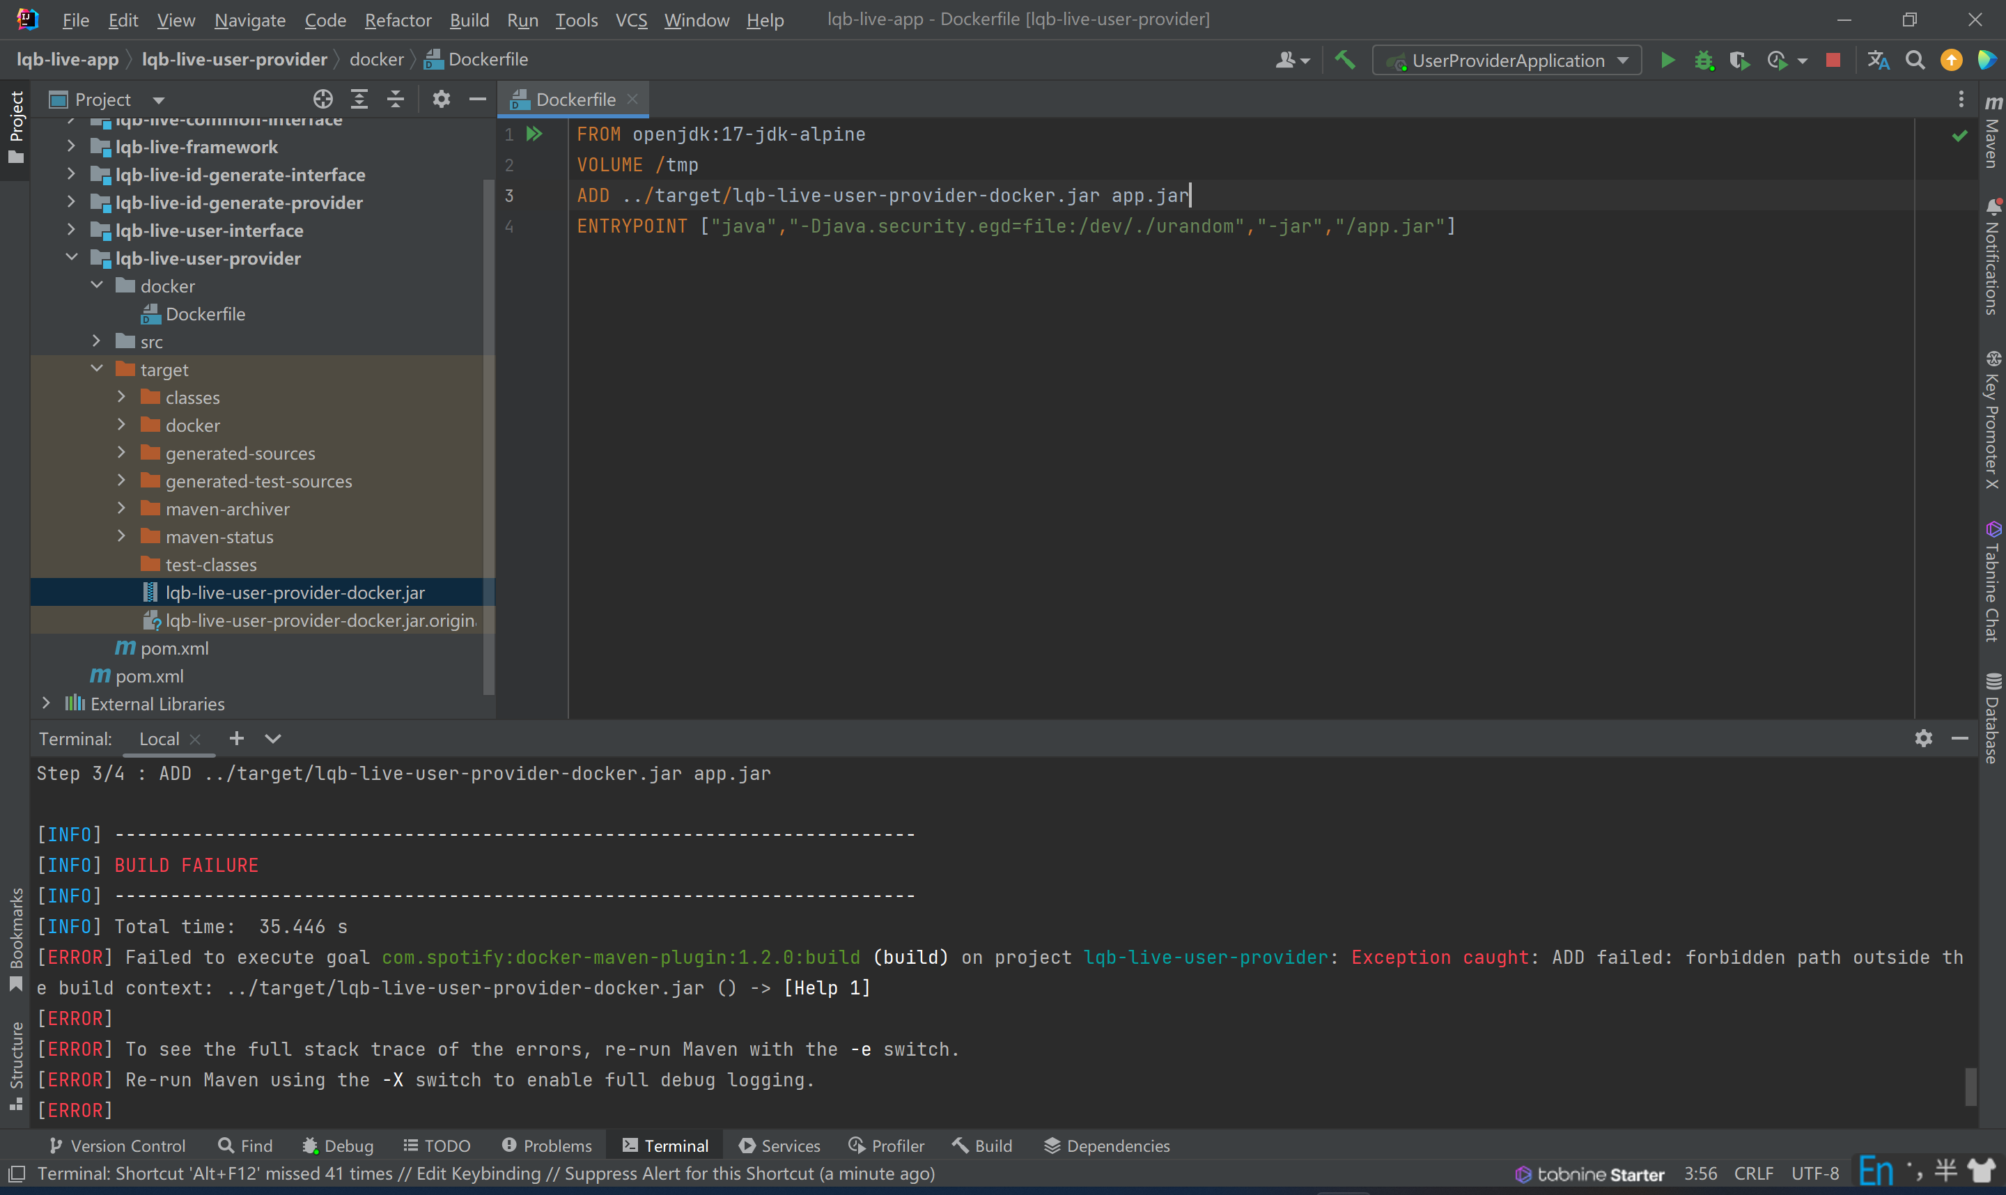
Task: Select lqb-live-user-provider-docker.jar.original file
Action: point(320,621)
